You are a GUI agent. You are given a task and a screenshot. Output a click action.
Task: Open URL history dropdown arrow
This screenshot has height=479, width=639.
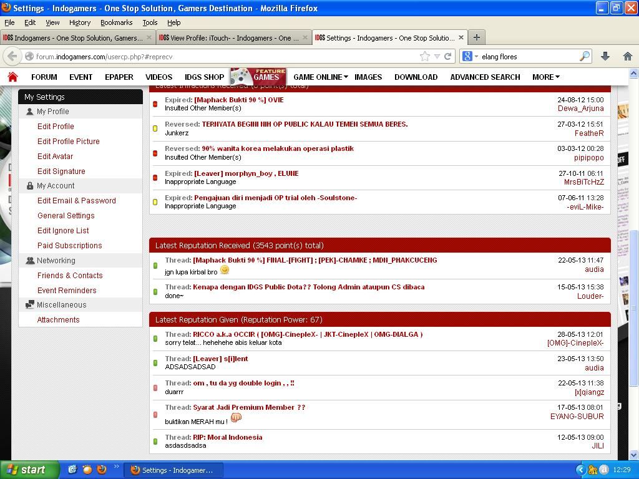437,56
